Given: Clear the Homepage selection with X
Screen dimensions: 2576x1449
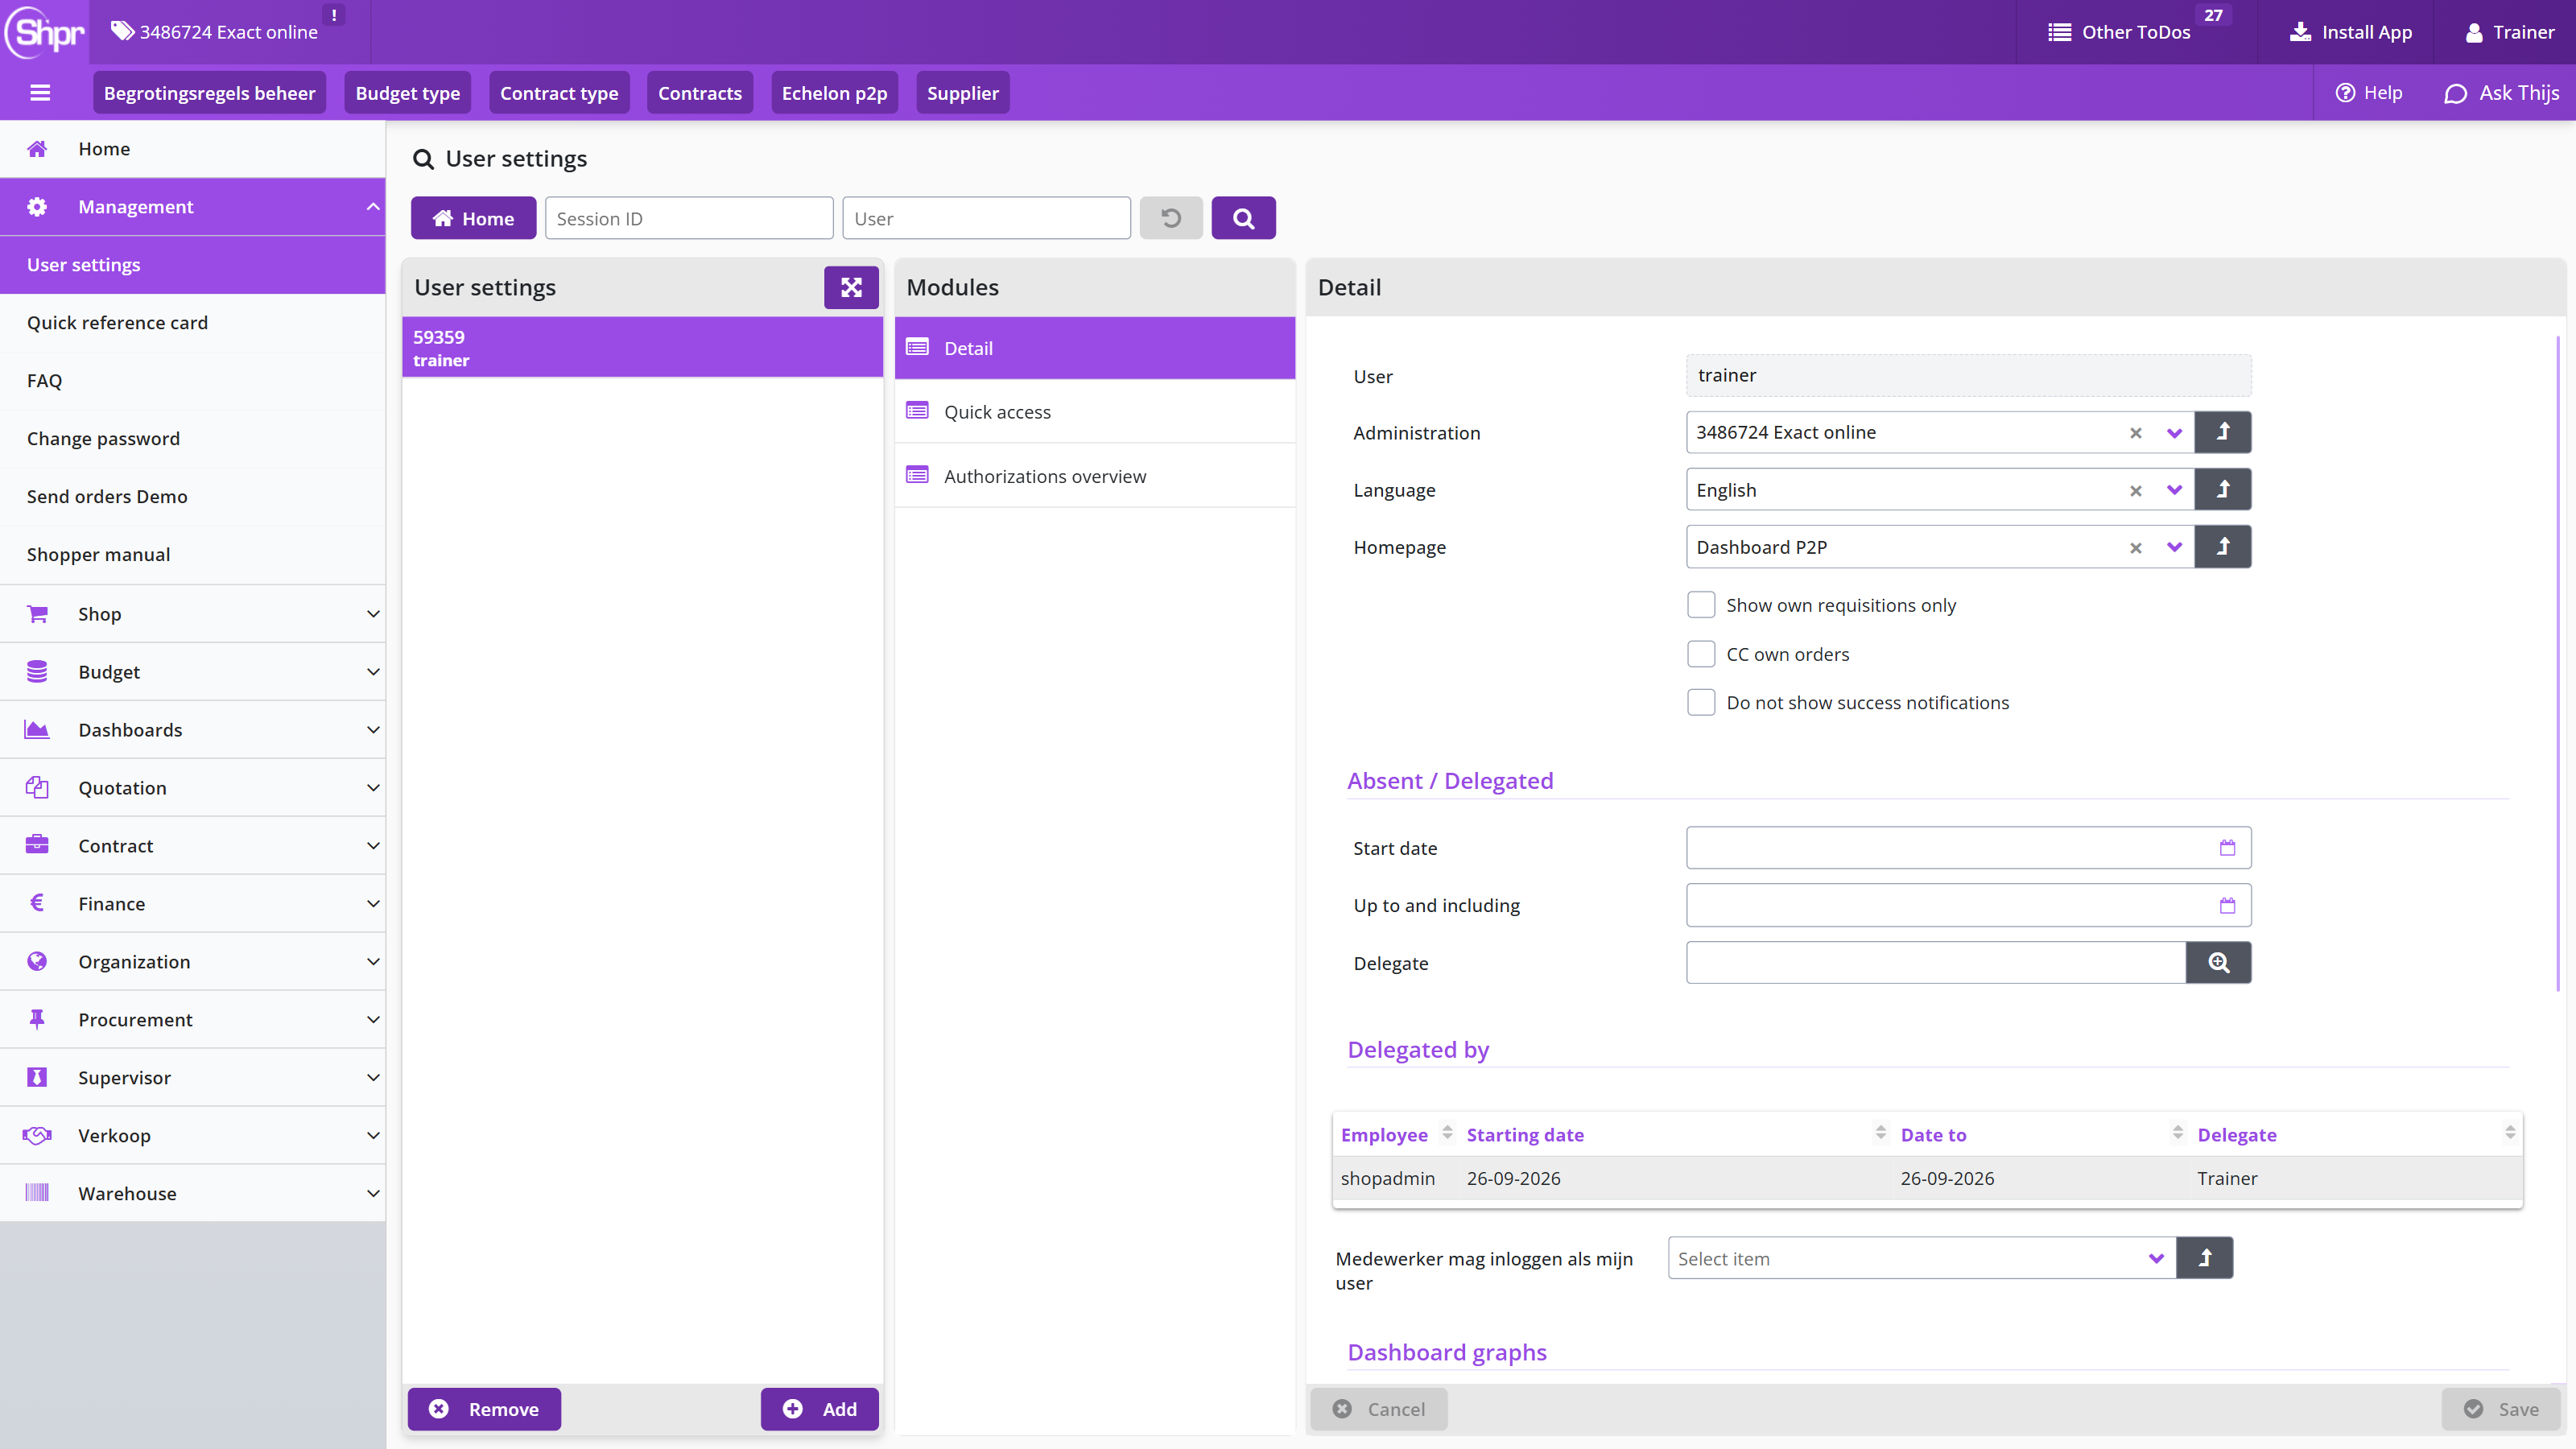Looking at the screenshot, I should (2135, 548).
